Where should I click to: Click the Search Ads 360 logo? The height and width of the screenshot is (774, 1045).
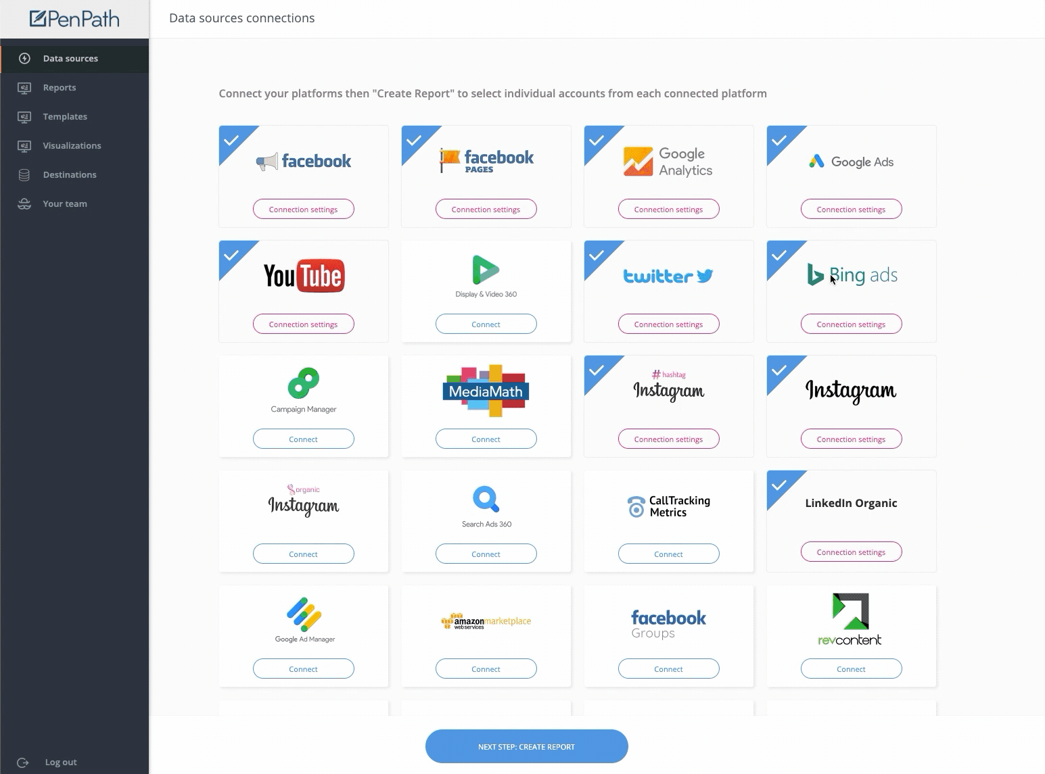pyautogui.click(x=486, y=506)
